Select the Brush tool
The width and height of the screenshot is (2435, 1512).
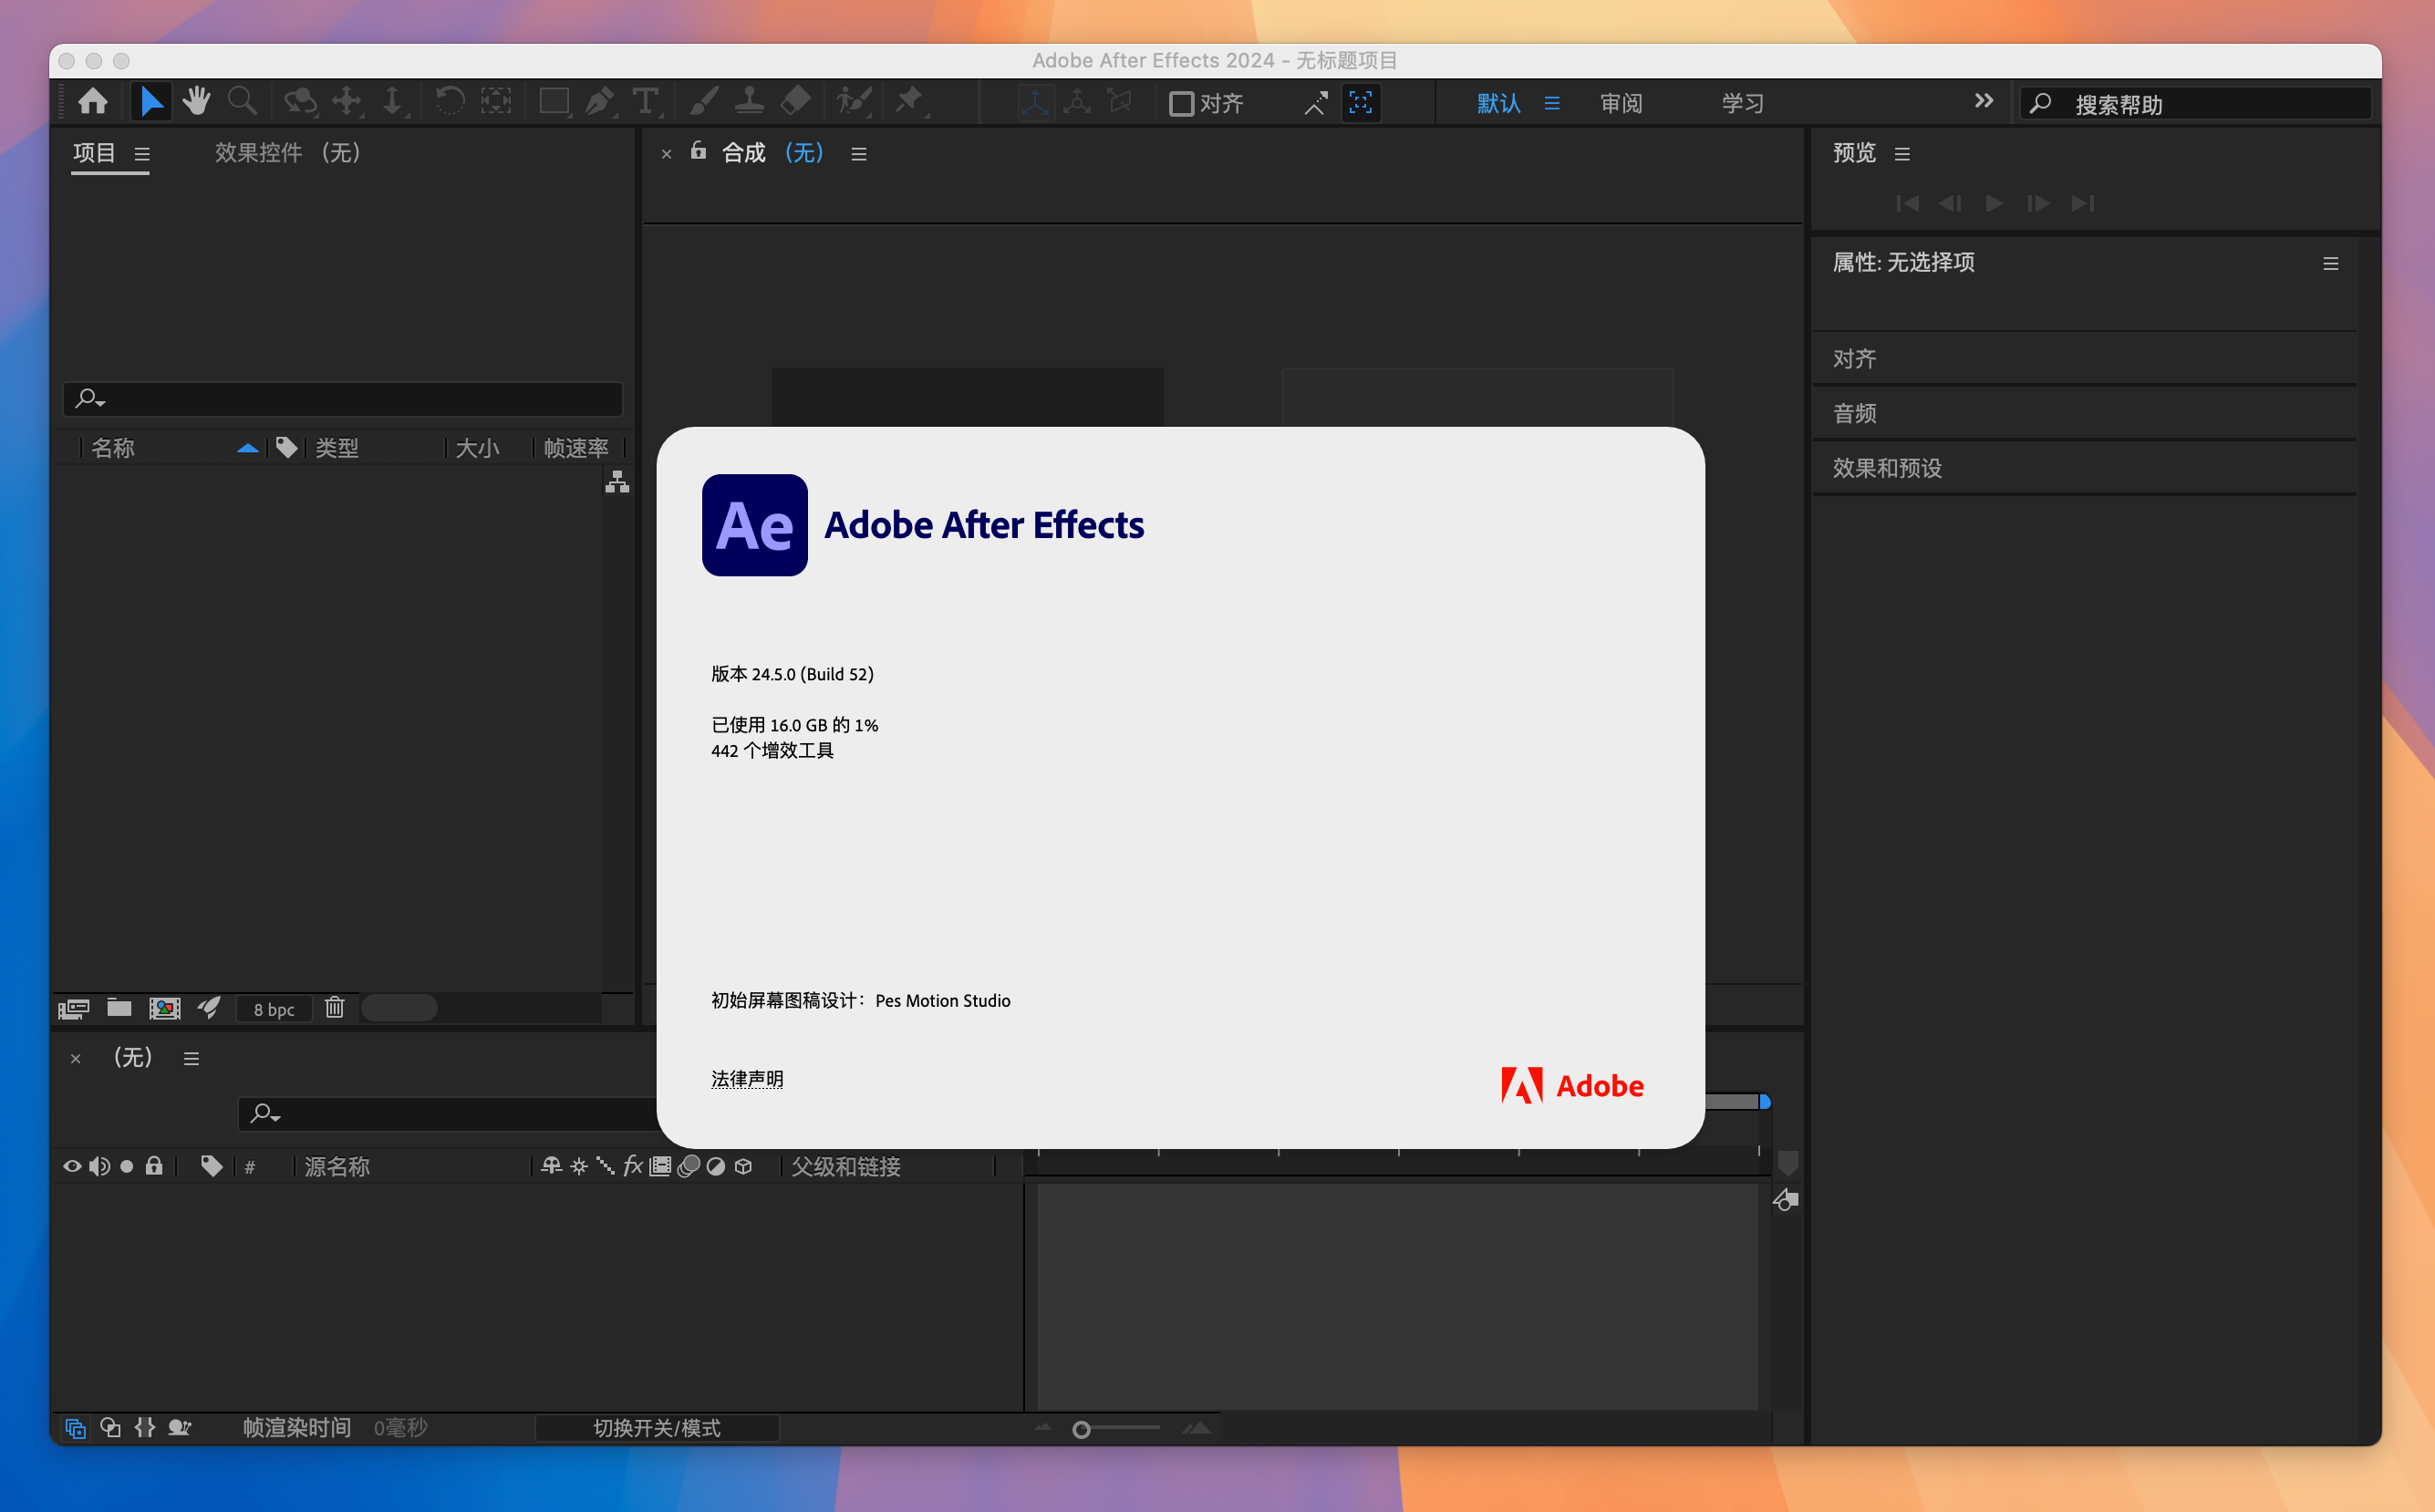704,102
